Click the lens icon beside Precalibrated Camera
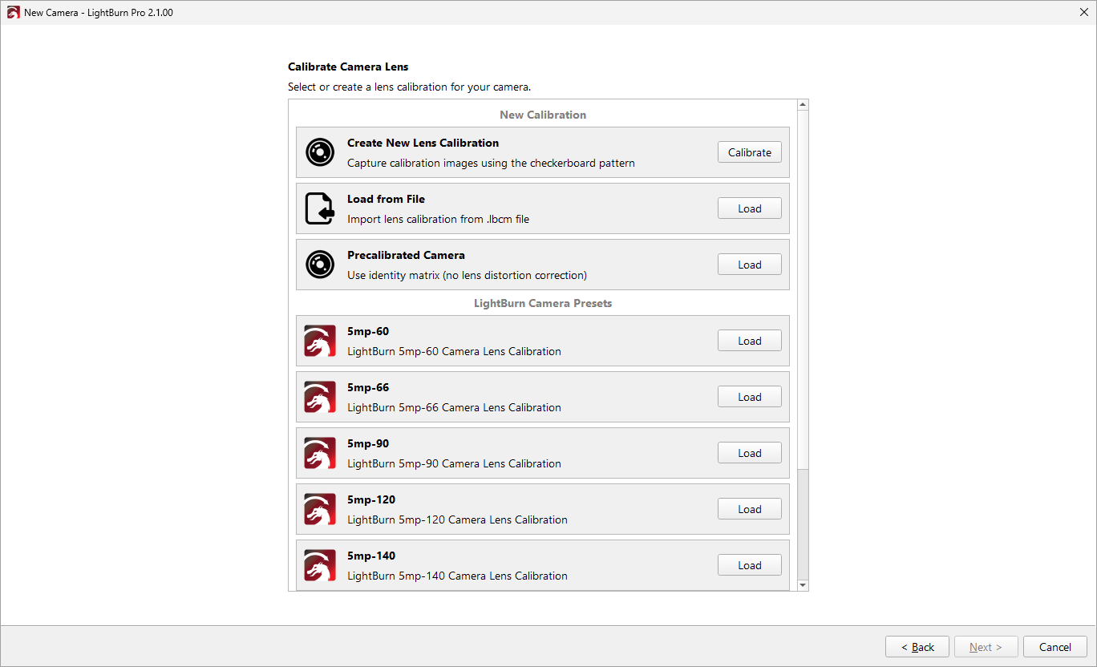 320,265
